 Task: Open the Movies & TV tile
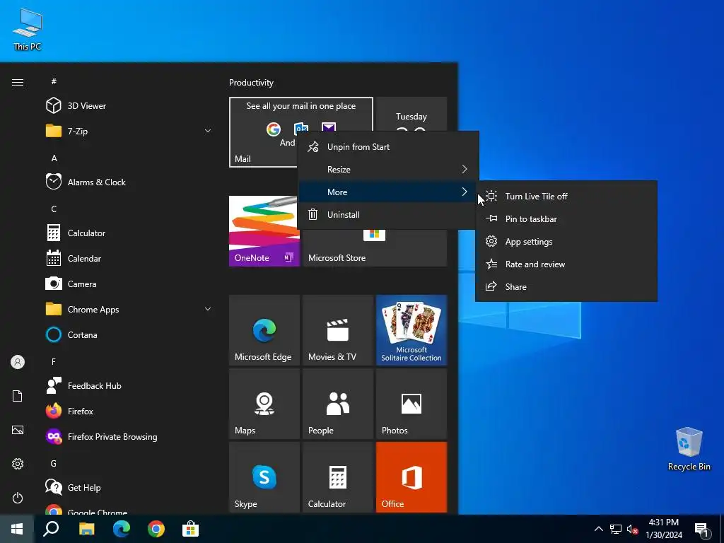coord(337,330)
